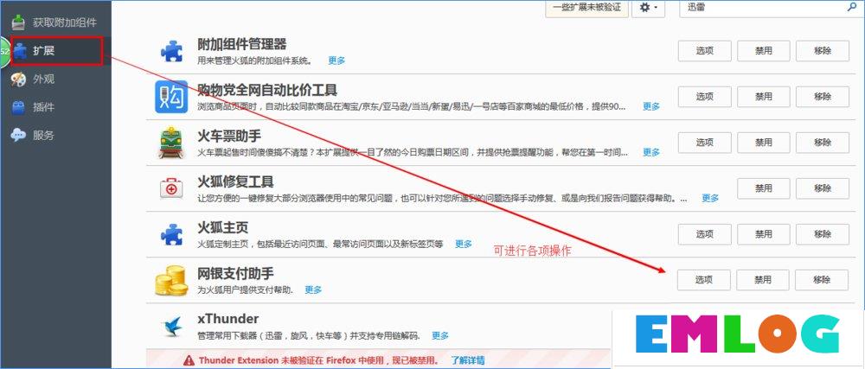Click the Thunder Extension 未被验证 warning text
865x369 pixels.
point(319,360)
